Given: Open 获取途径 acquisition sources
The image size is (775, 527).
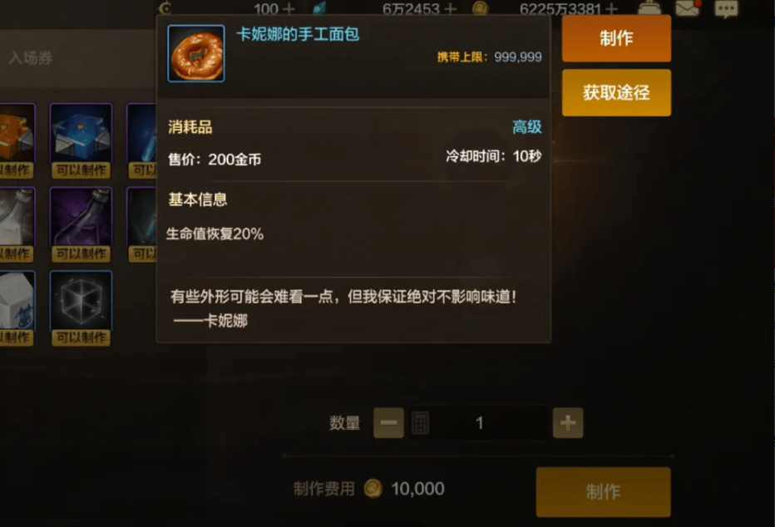Looking at the screenshot, I should (616, 92).
